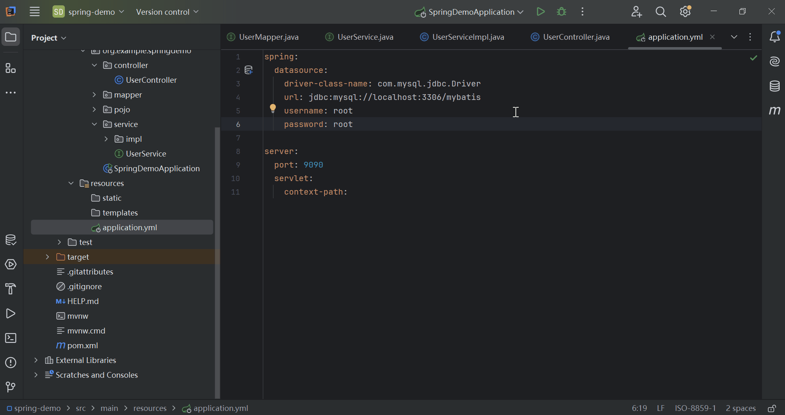Open the Problems tool window
Screen dimensions: 785x415
click(11, 363)
